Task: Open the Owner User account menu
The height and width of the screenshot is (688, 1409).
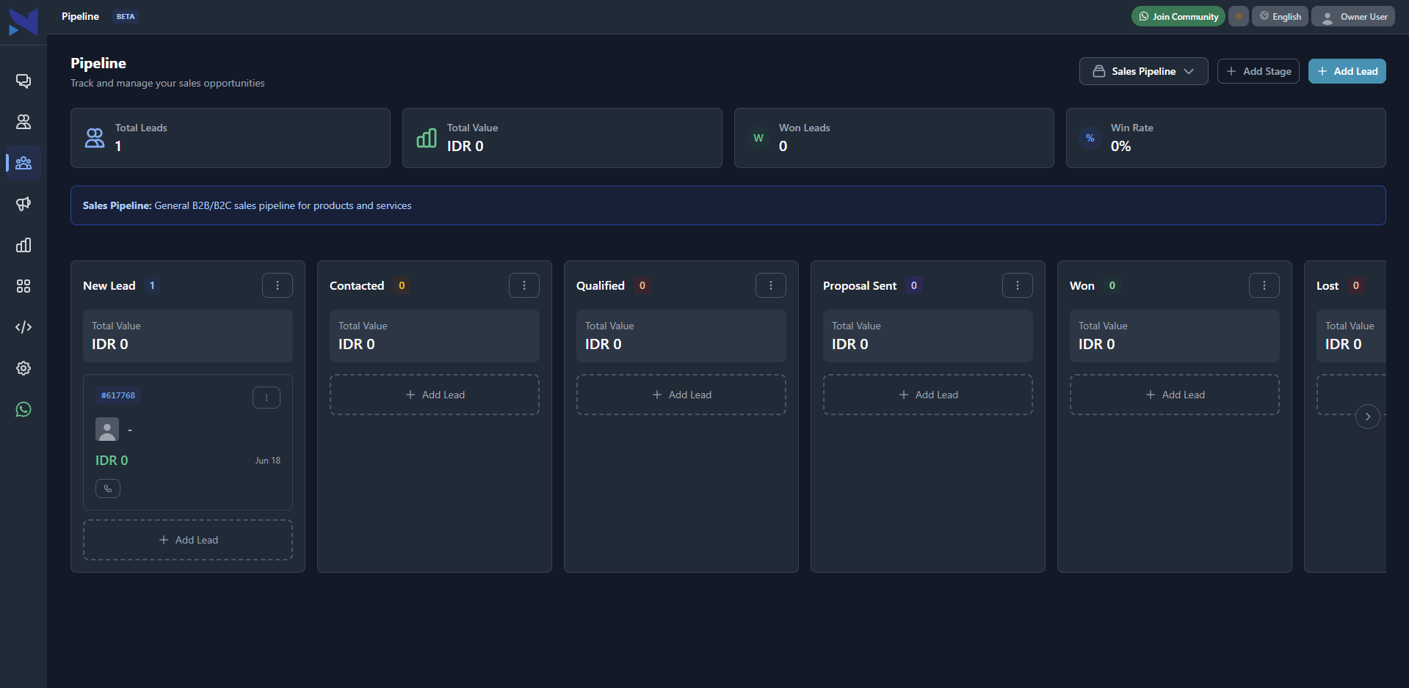Action: pos(1353,16)
